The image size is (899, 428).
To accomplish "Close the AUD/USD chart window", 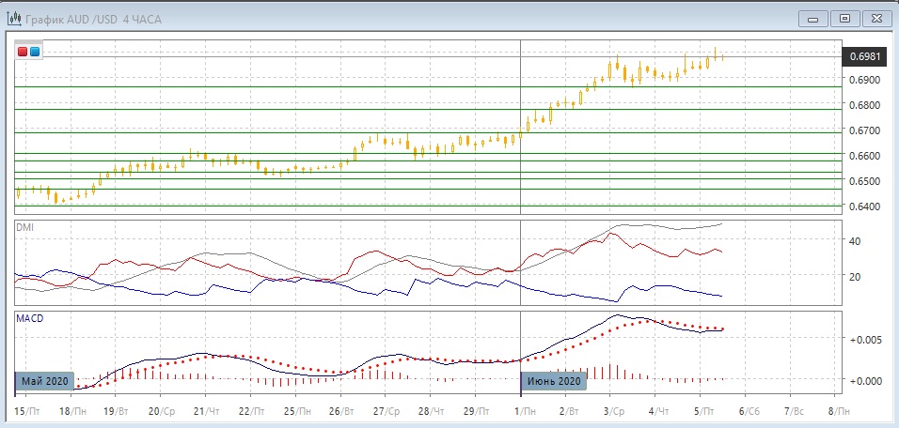I will pyautogui.click(x=875, y=17).
